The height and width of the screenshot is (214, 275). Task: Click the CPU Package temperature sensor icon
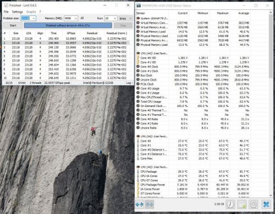click(138, 172)
